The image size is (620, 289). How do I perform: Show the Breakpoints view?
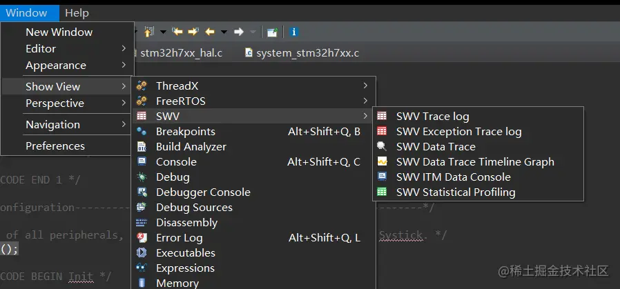tap(253, 132)
